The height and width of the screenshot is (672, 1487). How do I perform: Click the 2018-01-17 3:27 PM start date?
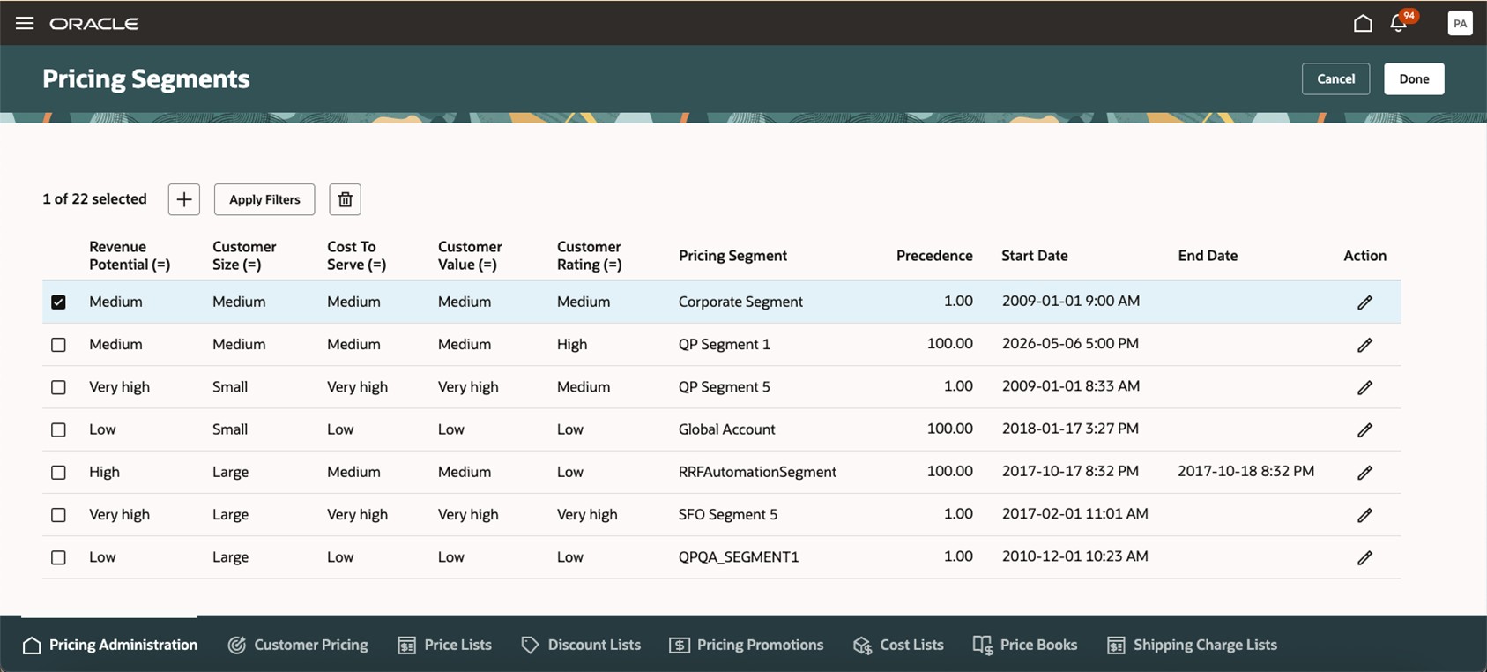(x=1070, y=429)
